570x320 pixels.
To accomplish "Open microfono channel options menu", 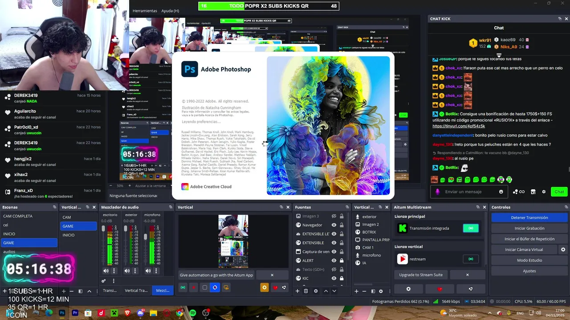I will [x=156, y=271].
